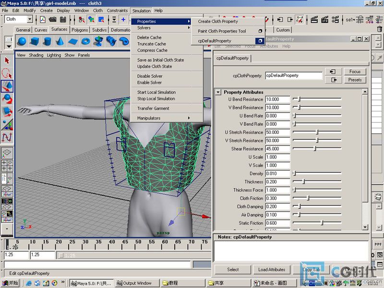Start IPR render from the toolbar
Viewport: 384px width, 288px height.
coord(325,19)
